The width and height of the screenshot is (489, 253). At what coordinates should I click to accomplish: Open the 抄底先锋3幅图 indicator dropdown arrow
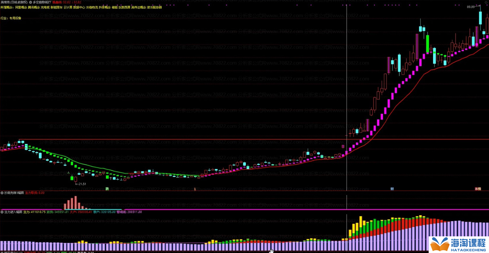coord(2,193)
